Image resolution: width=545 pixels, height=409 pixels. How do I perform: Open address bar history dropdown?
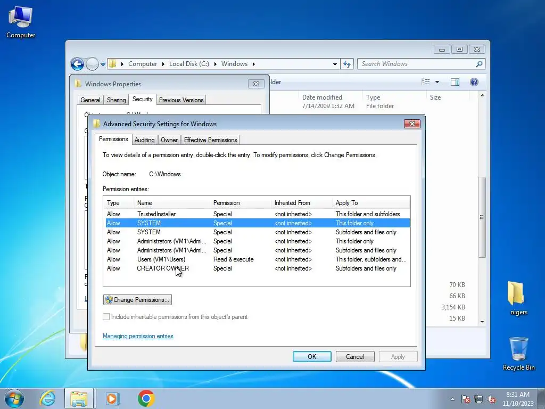point(335,64)
